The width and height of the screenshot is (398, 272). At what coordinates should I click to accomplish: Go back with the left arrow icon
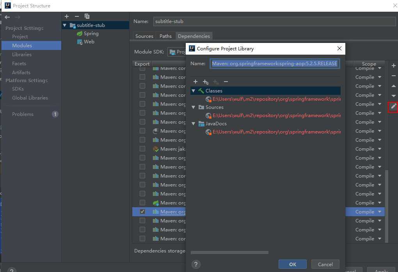[7, 17]
